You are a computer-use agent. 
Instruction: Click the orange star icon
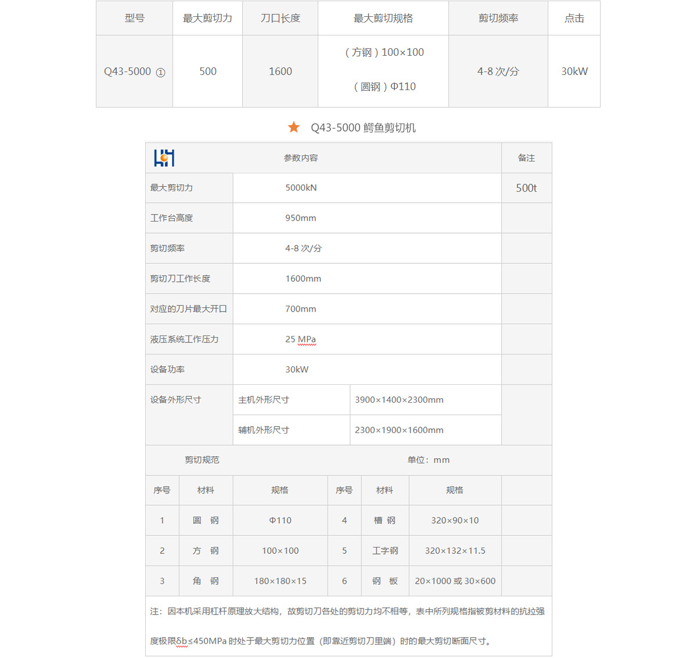tap(294, 127)
